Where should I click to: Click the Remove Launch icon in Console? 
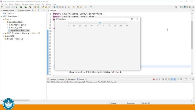click(157, 79)
